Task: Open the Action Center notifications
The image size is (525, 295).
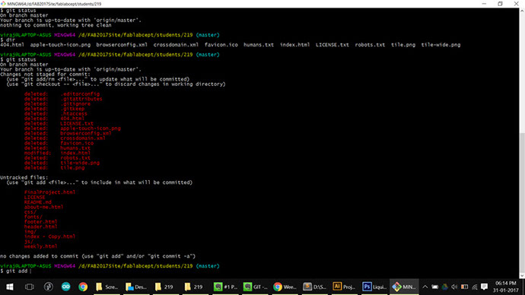Action: pyautogui.click(x=484, y=287)
